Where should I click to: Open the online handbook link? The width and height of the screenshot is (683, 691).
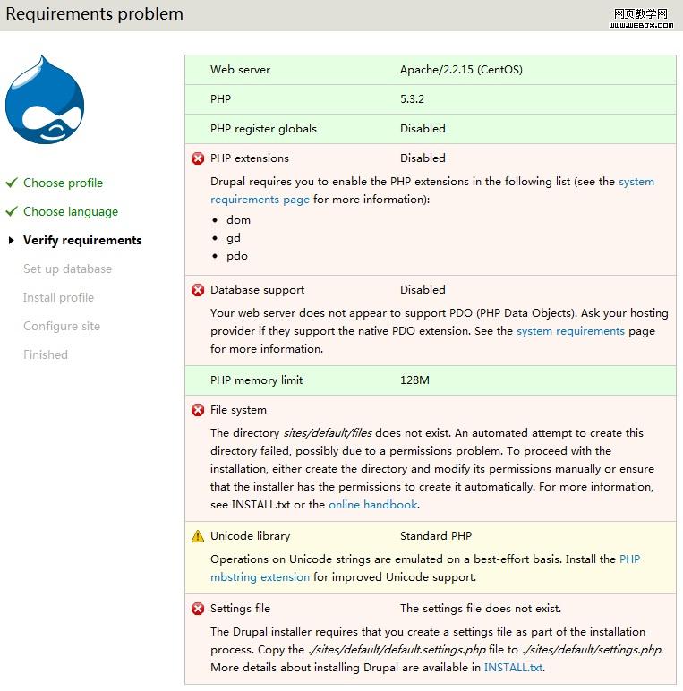point(372,505)
